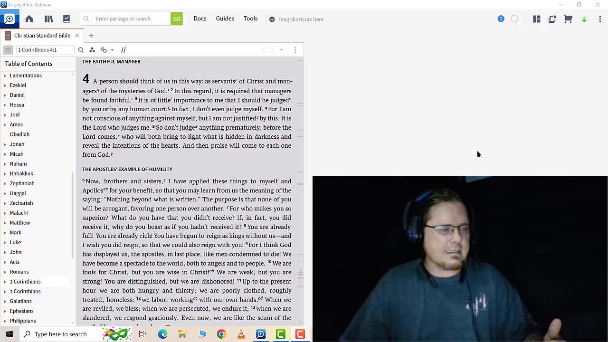The height and width of the screenshot is (342, 608).
Task: Open inline search in the Bible panel
Action: [x=81, y=50]
